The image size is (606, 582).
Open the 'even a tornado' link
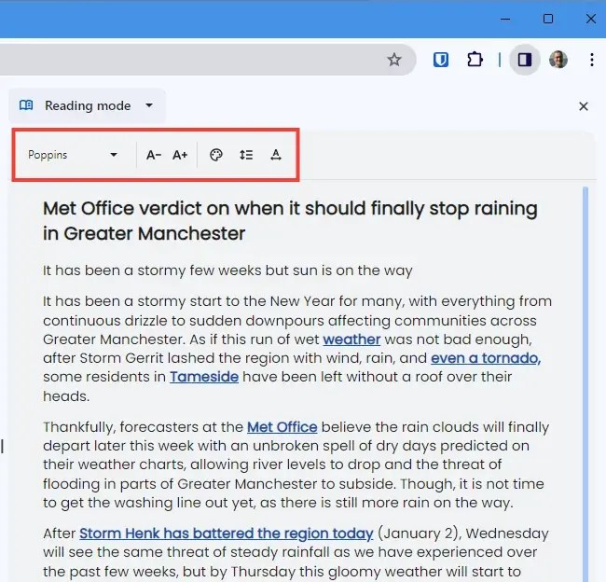[486, 358]
